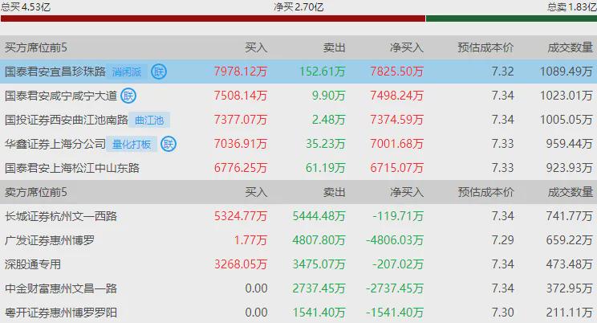Click 成交数量 header in buyer table
597x323 pixels.
click(x=570, y=47)
